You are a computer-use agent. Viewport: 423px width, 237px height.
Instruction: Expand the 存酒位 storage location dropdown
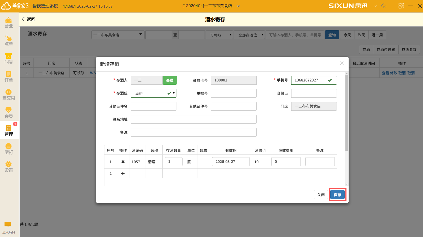[x=174, y=93]
